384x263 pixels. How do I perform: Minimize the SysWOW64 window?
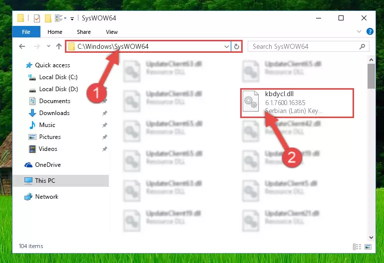(x=319, y=18)
